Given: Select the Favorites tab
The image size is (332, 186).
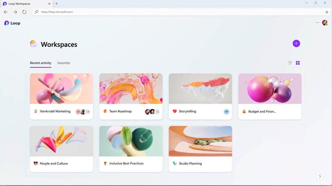Looking at the screenshot, I should pyautogui.click(x=64, y=63).
